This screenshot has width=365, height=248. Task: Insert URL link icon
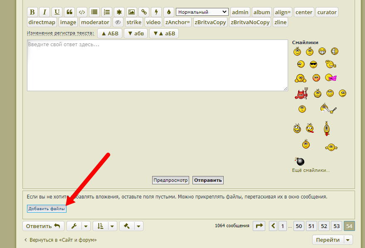pyautogui.click(x=144, y=12)
